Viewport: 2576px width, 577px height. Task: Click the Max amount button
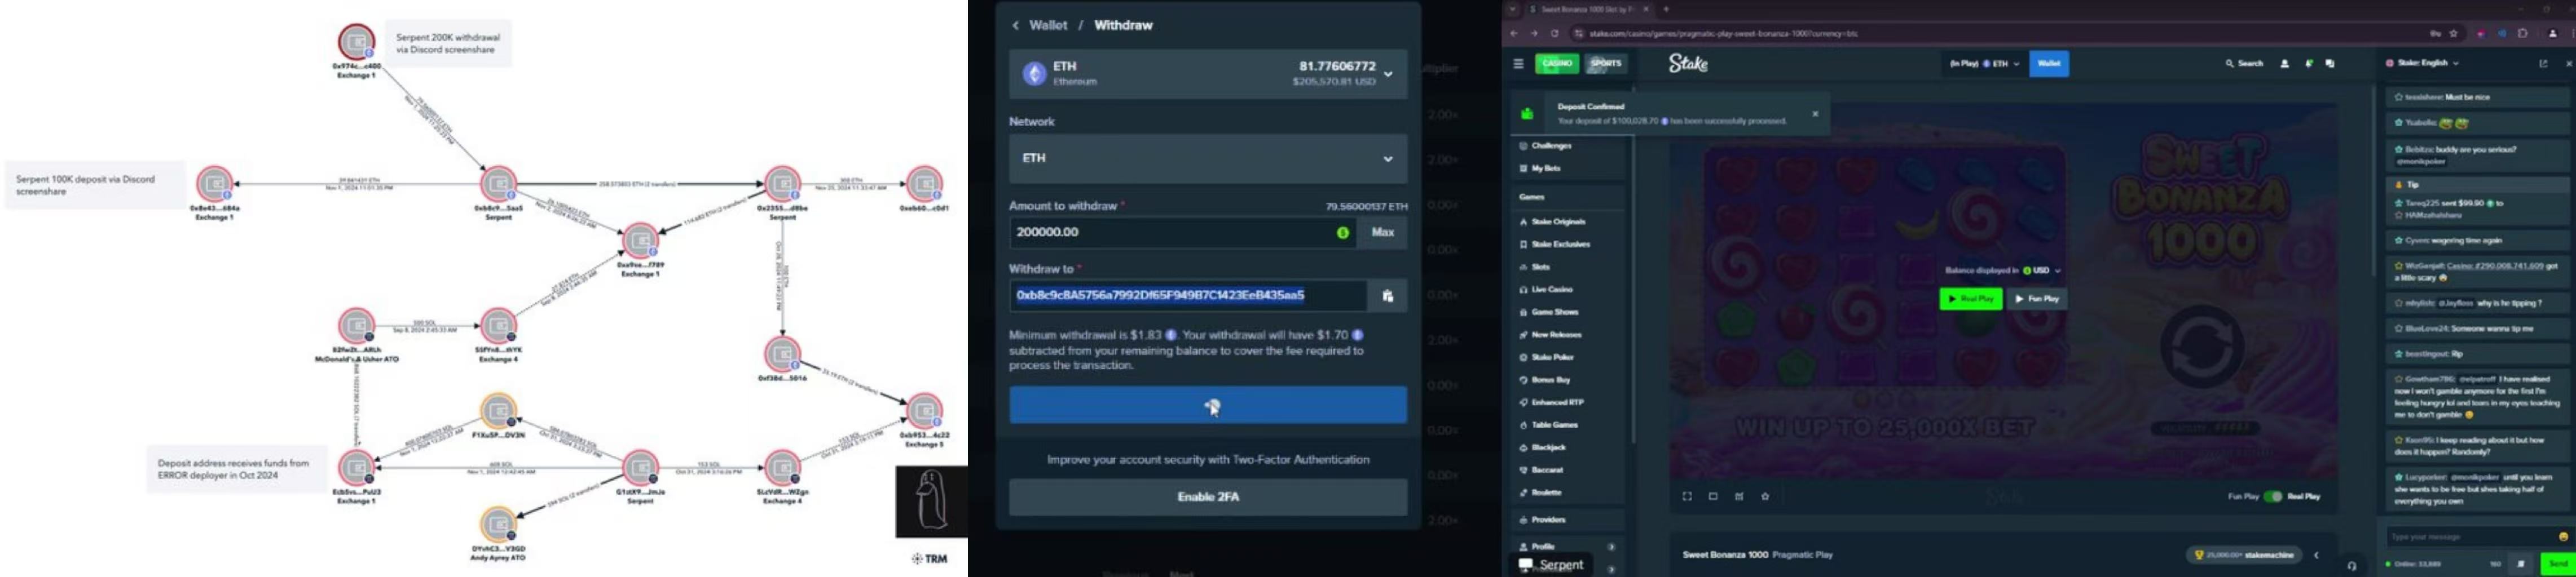pos(1382,233)
